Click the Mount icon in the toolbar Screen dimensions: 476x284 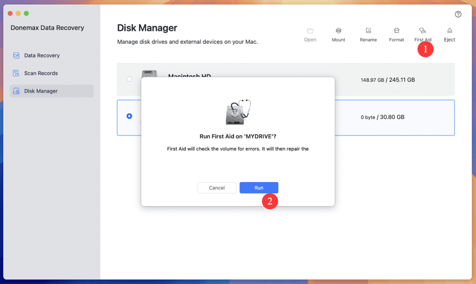[x=338, y=33]
